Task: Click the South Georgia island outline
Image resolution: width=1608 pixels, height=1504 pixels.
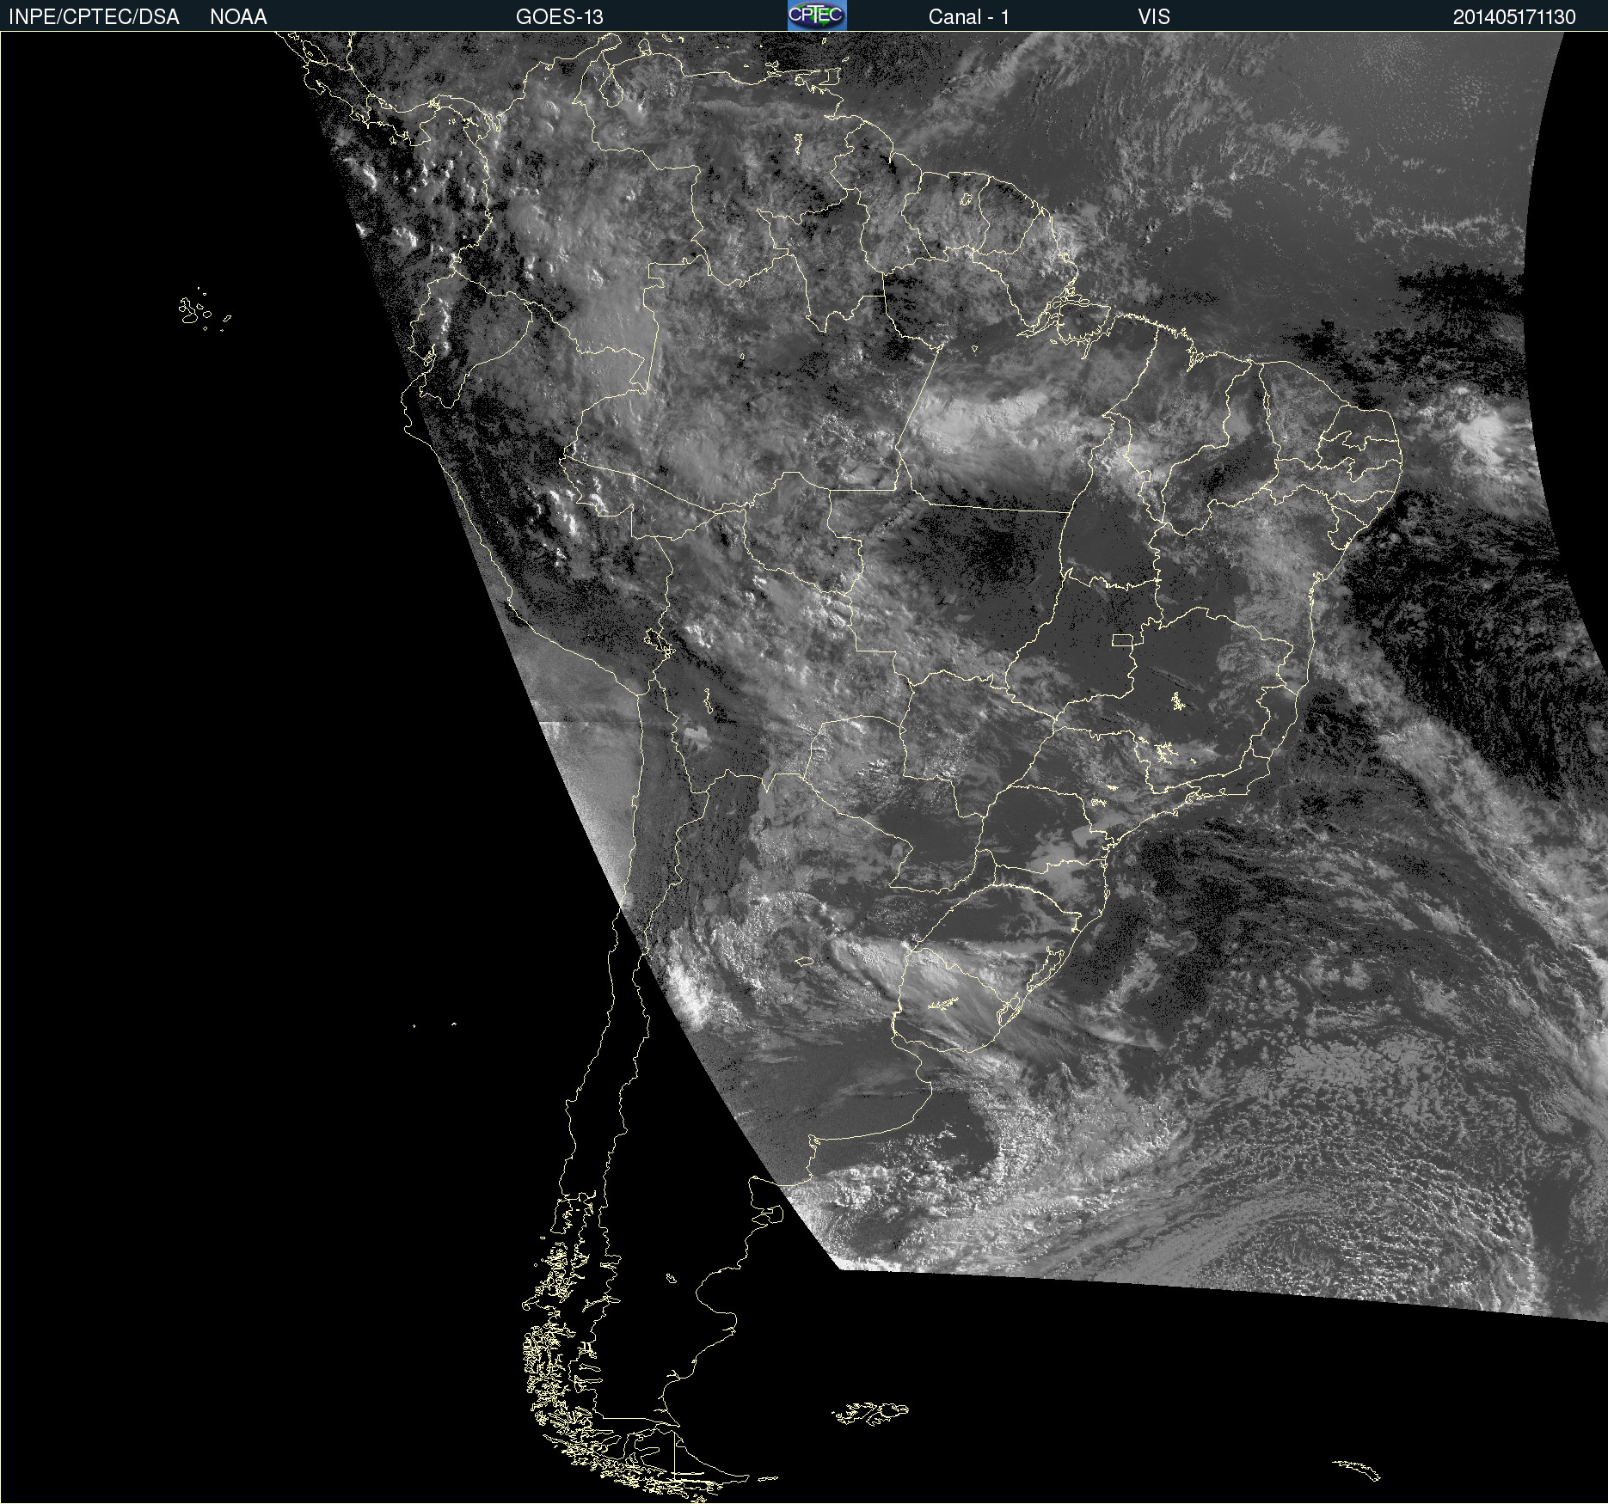Action: (x=1356, y=1469)
